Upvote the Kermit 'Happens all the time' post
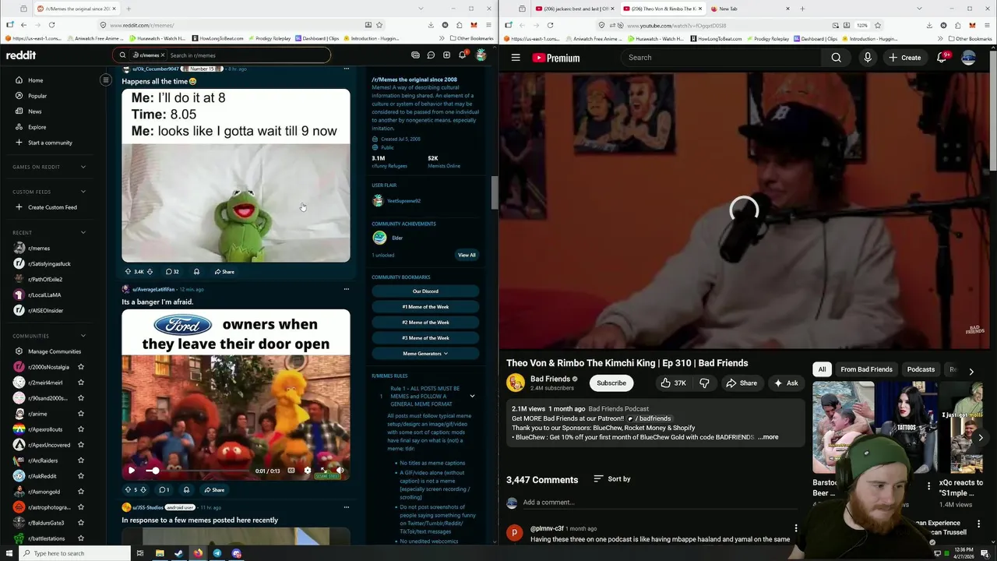 pyautogui.click(x=128, y=272)
